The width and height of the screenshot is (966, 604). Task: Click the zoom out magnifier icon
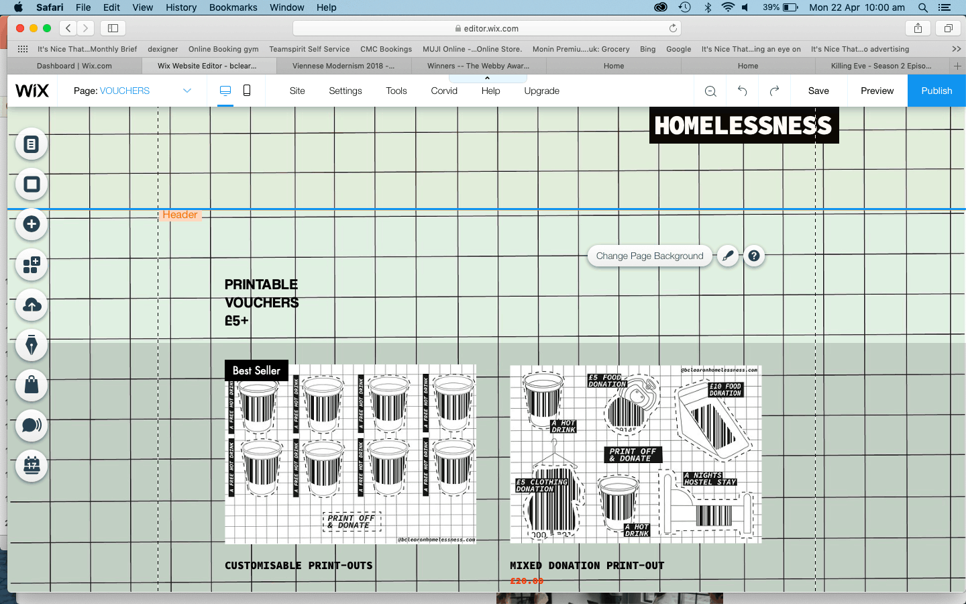point(710,91)
